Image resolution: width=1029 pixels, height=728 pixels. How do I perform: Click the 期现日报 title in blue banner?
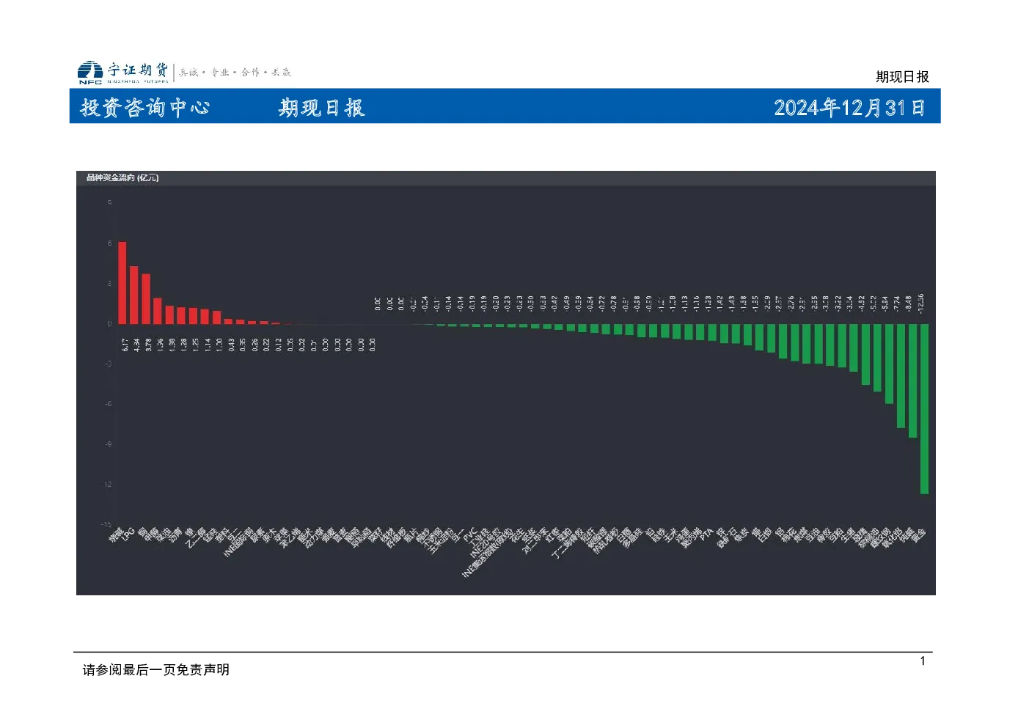click(321, 108)
